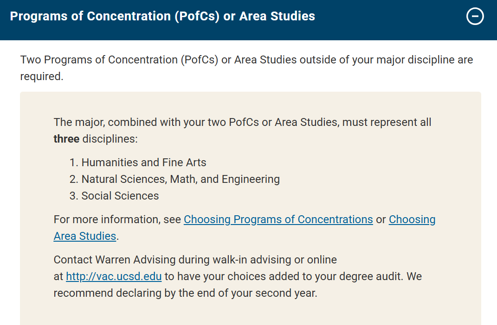Click list number "3." before Social Sciences
The width and height of the screenshot is (497, 325).
[x=74, y=196]
